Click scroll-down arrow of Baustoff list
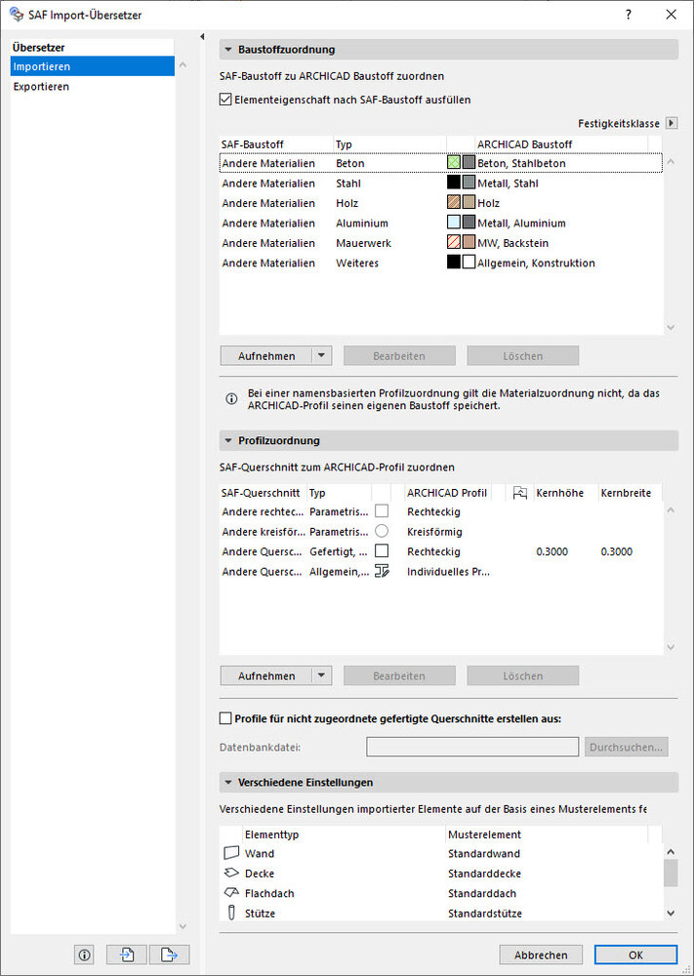Screen dimensions: 694x976 point(671,327)
